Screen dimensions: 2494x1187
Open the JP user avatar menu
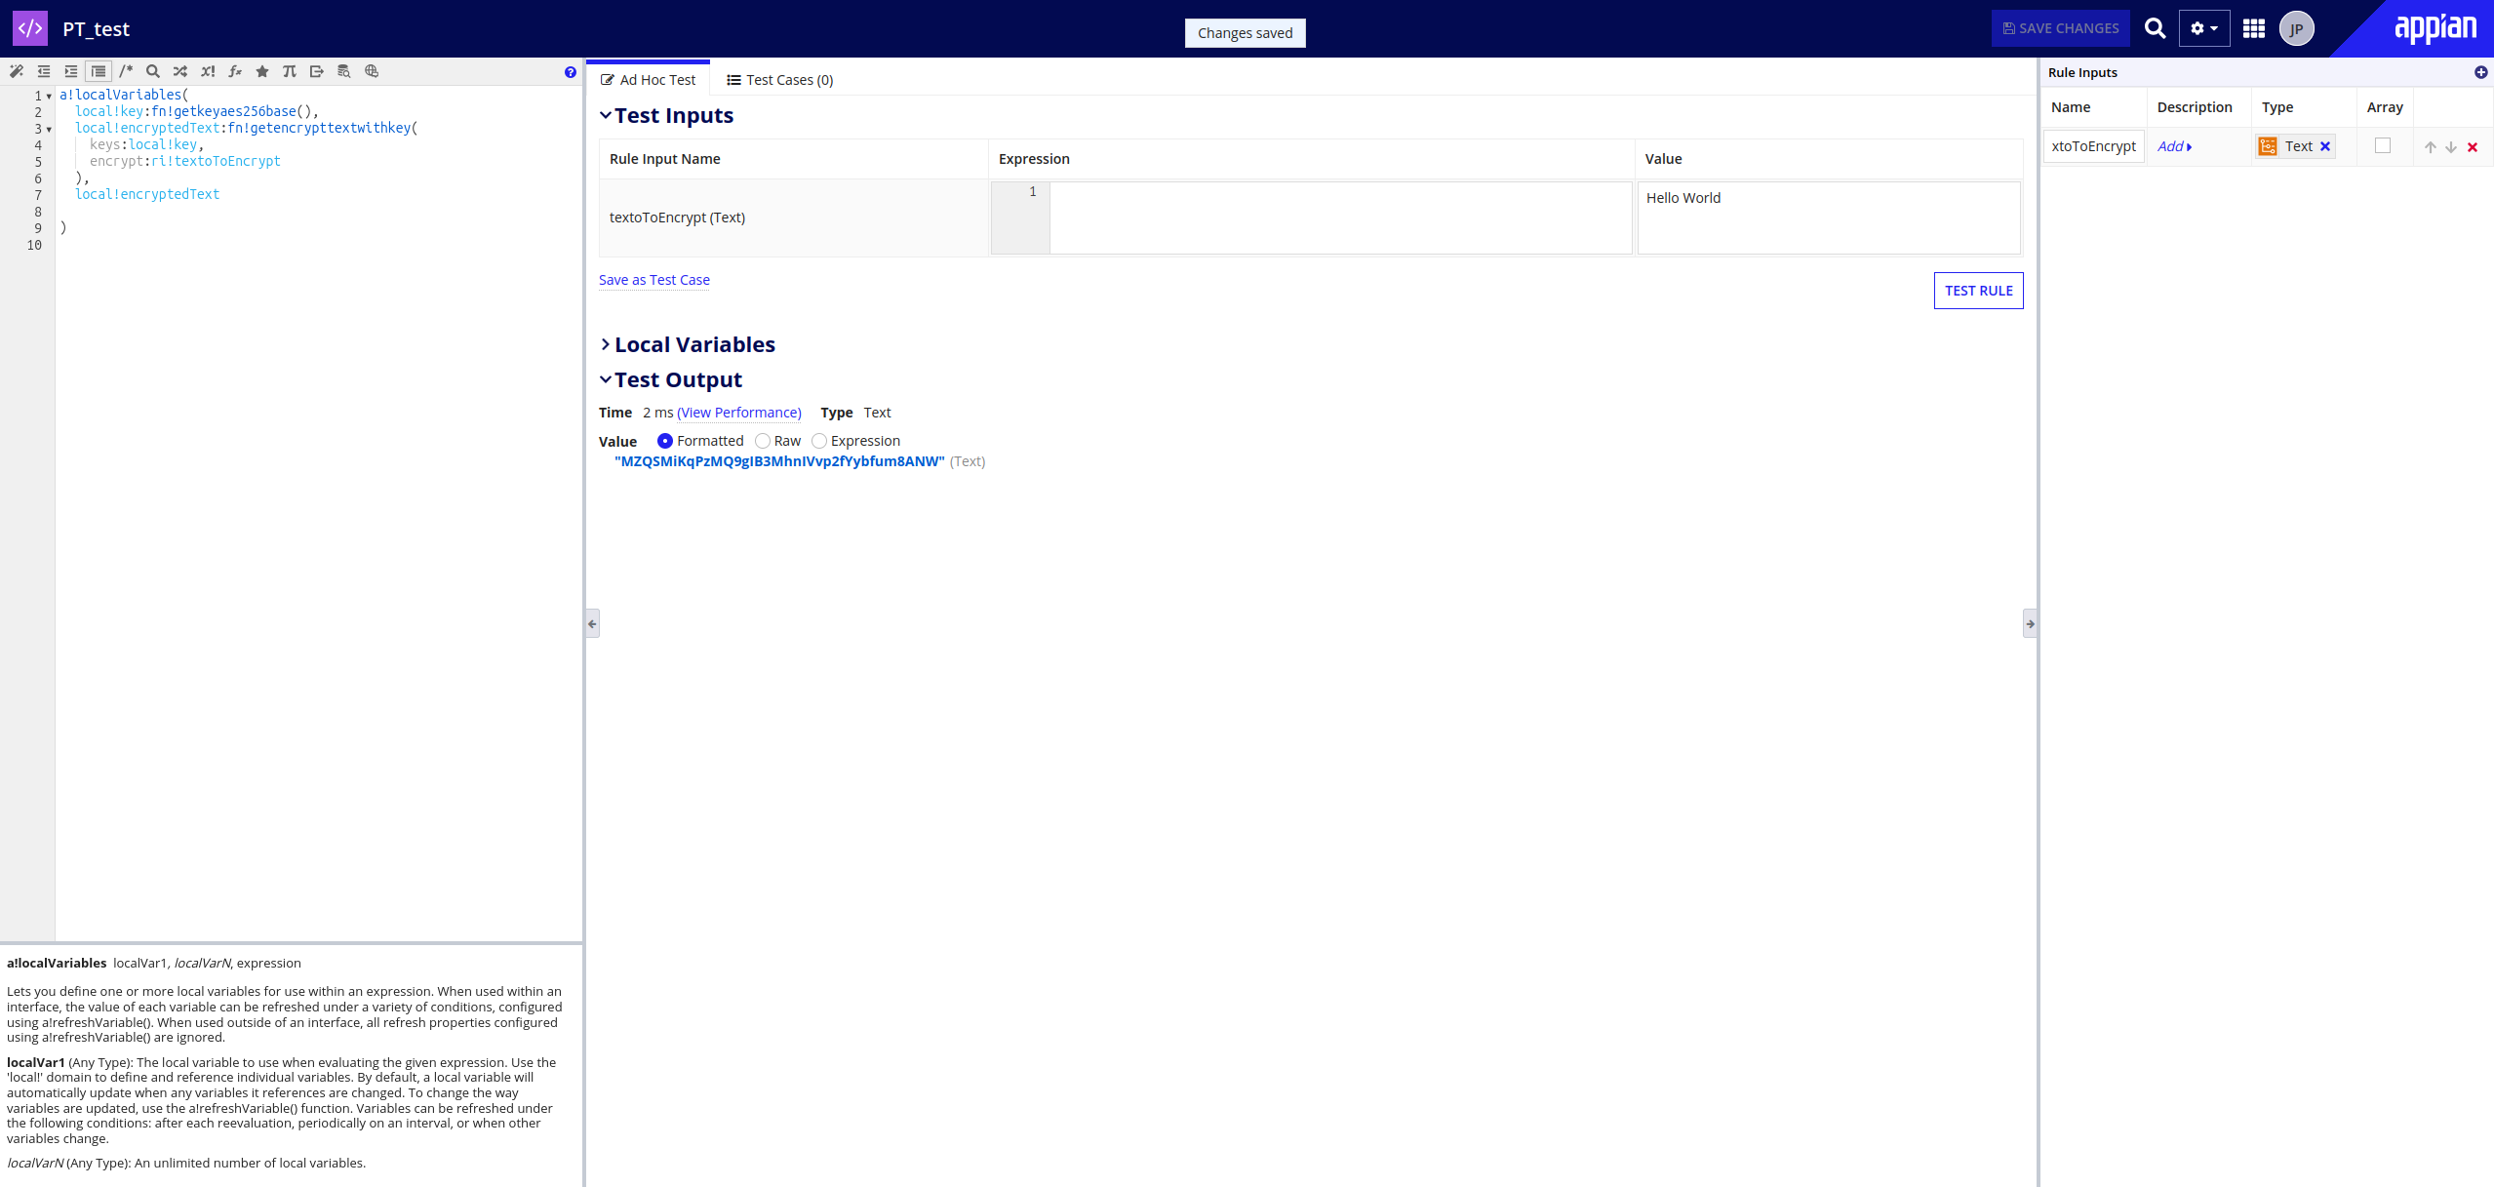coord(2296,28)
